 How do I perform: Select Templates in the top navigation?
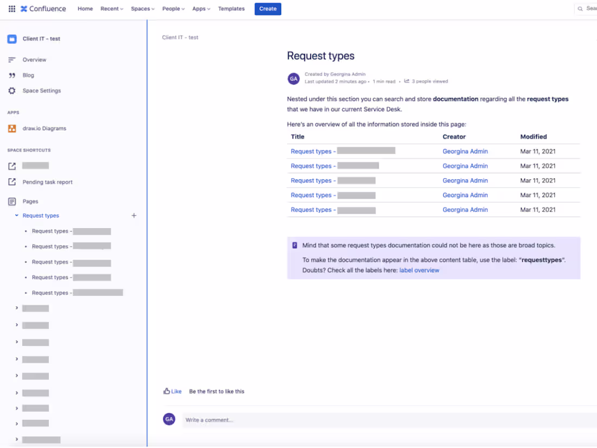(x=231, y=9)
